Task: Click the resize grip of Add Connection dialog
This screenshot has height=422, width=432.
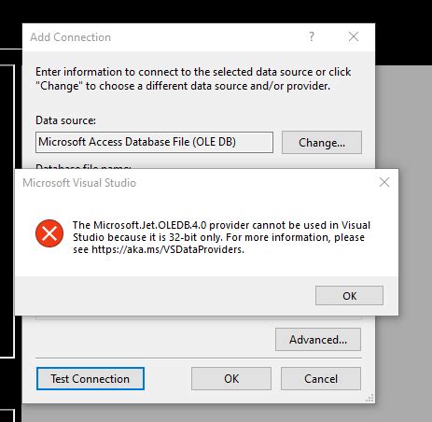Action: 369,398
